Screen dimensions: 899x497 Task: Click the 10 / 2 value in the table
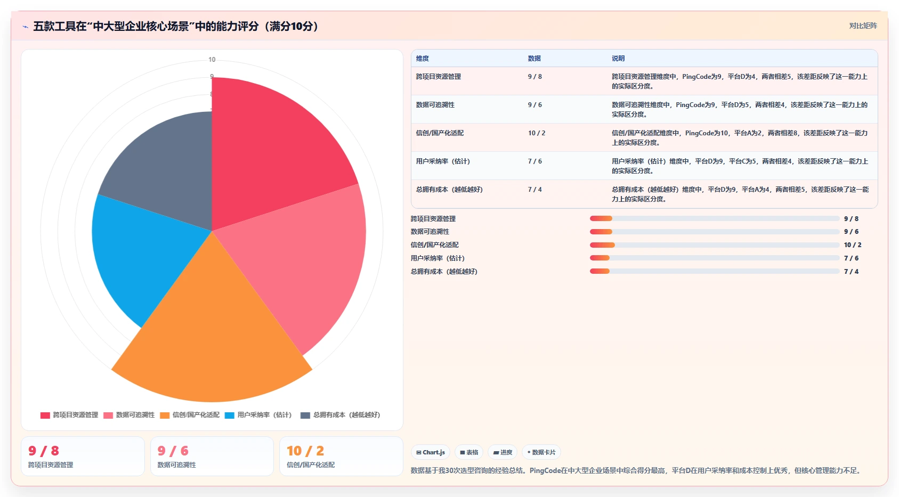(537, 133)
